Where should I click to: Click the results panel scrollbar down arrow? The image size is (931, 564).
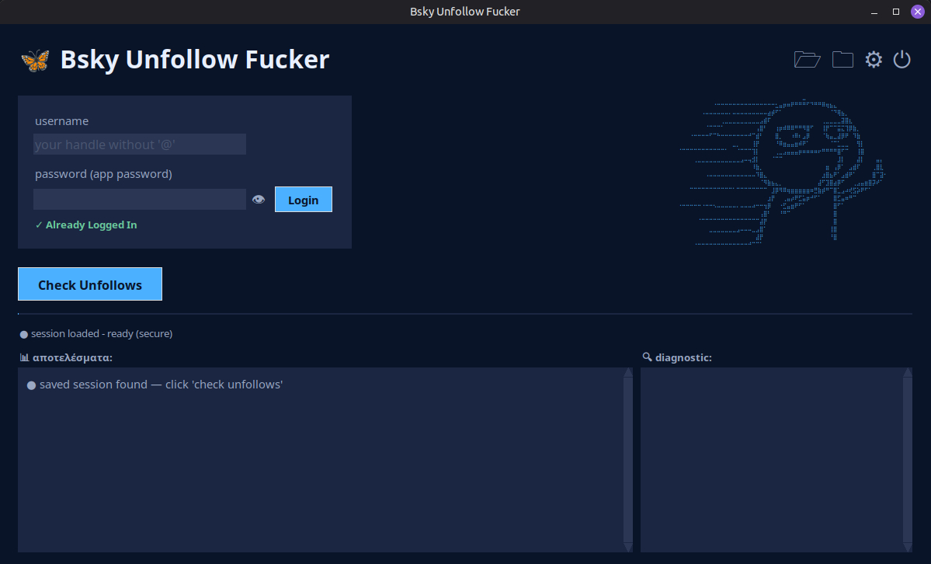coord(627,547)
